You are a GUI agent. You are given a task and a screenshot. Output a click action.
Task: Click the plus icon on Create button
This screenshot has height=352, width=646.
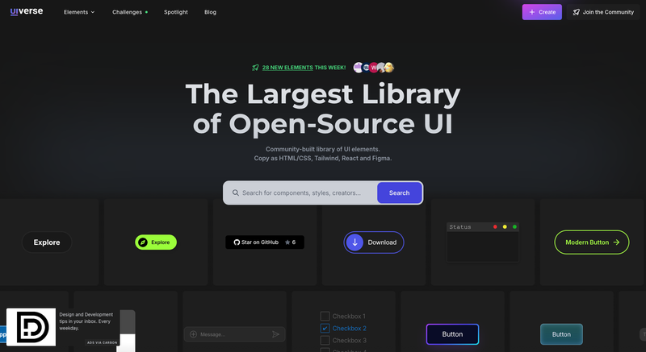point(532,12)
